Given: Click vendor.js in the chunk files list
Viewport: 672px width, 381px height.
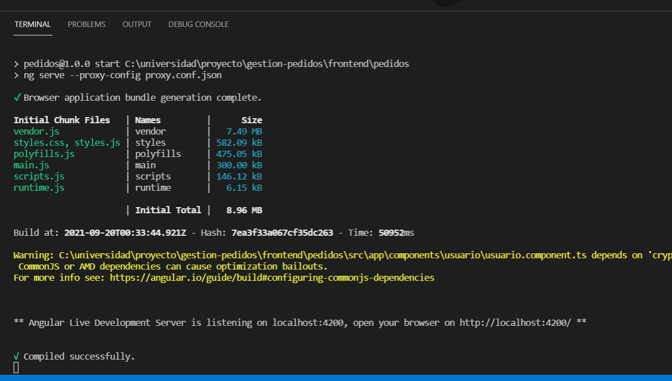Looking at the screenshot, I should pyautogui.click(x=37, y=131).
